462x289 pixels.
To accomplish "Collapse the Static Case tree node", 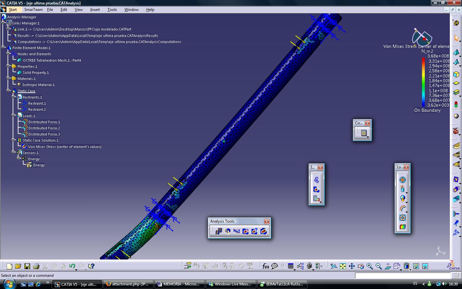I will [x=8, y=91].
